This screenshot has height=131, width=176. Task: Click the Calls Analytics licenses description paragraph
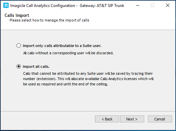point(88,79)
